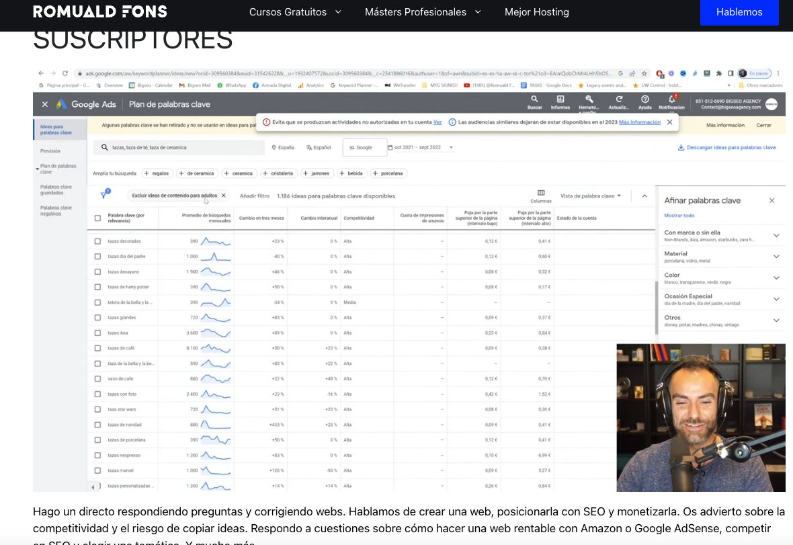Open the Cursos Gratuitos menu
Screen dimensions: 793x545
295,12
